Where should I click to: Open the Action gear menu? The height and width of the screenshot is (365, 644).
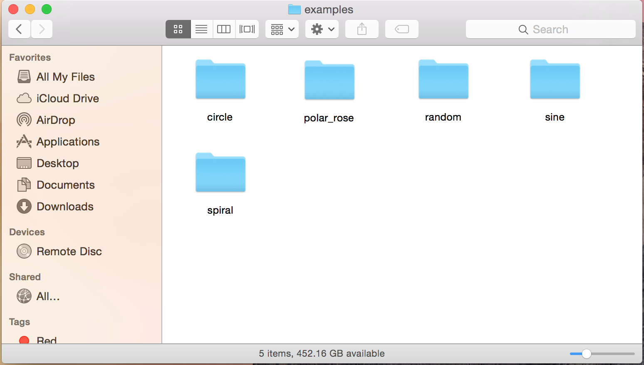(x=322, y=29)
